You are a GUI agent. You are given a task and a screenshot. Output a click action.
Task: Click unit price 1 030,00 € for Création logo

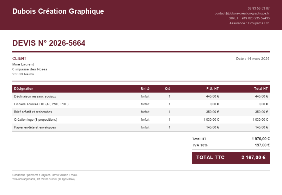point(211,120)
